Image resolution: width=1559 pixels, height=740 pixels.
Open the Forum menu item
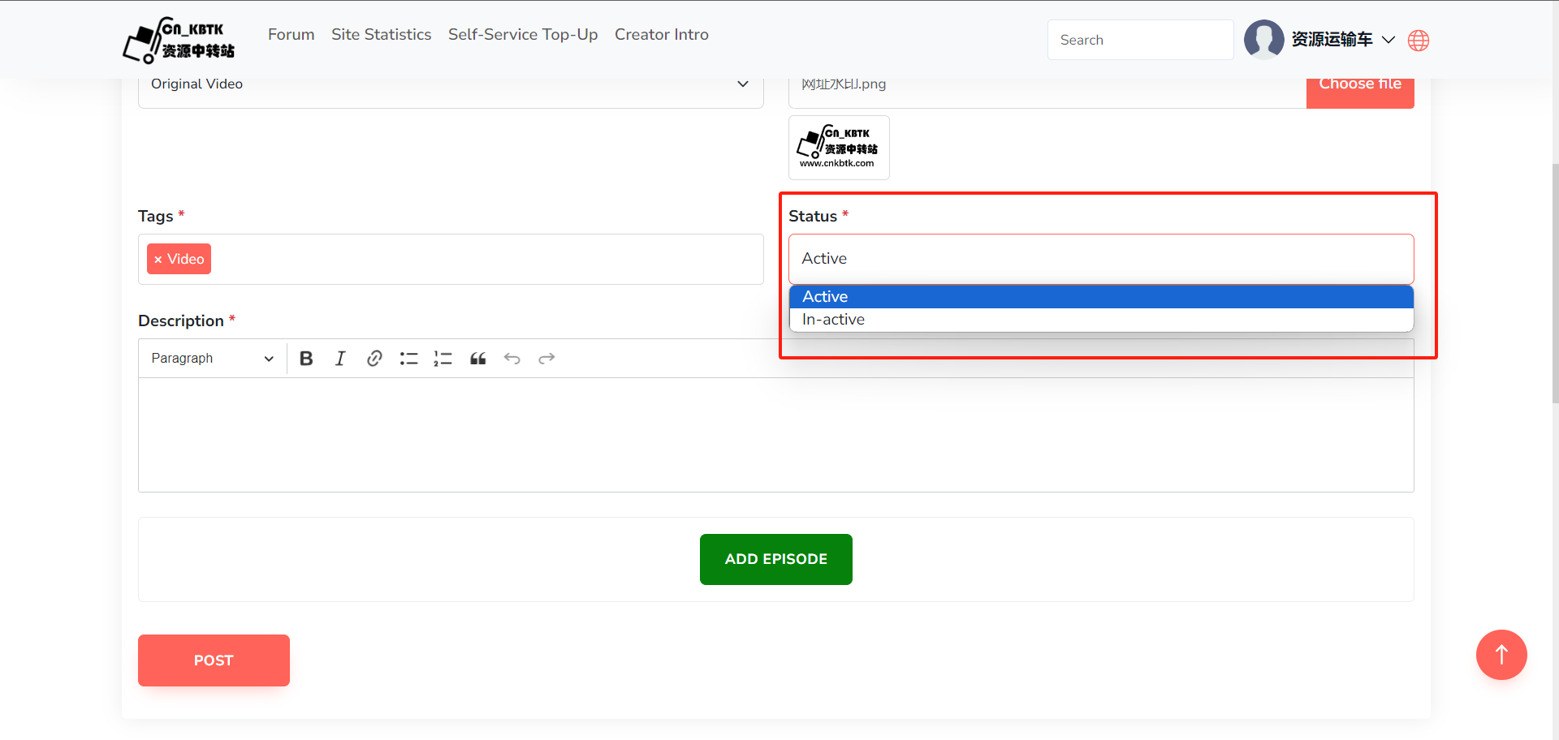291,35
